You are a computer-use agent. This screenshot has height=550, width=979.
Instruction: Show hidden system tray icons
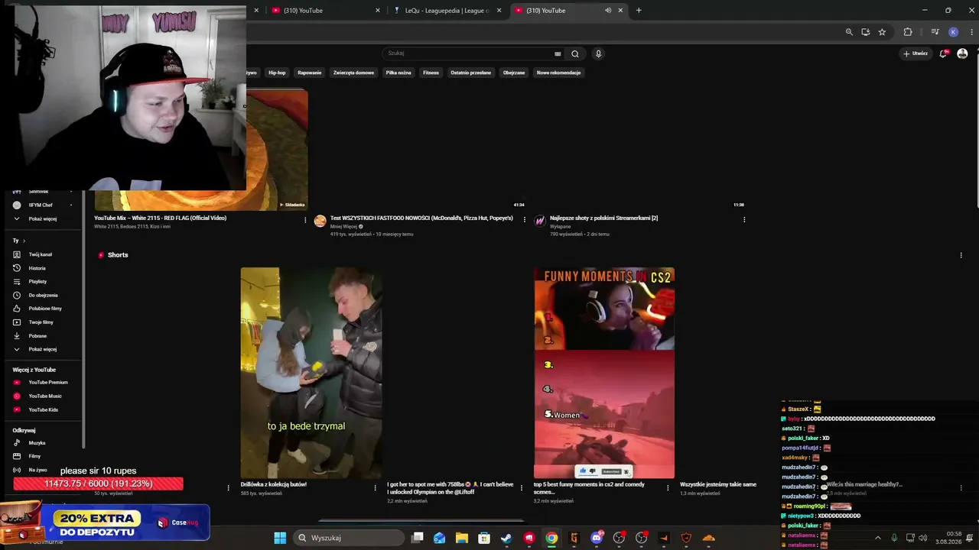(877, 538)
